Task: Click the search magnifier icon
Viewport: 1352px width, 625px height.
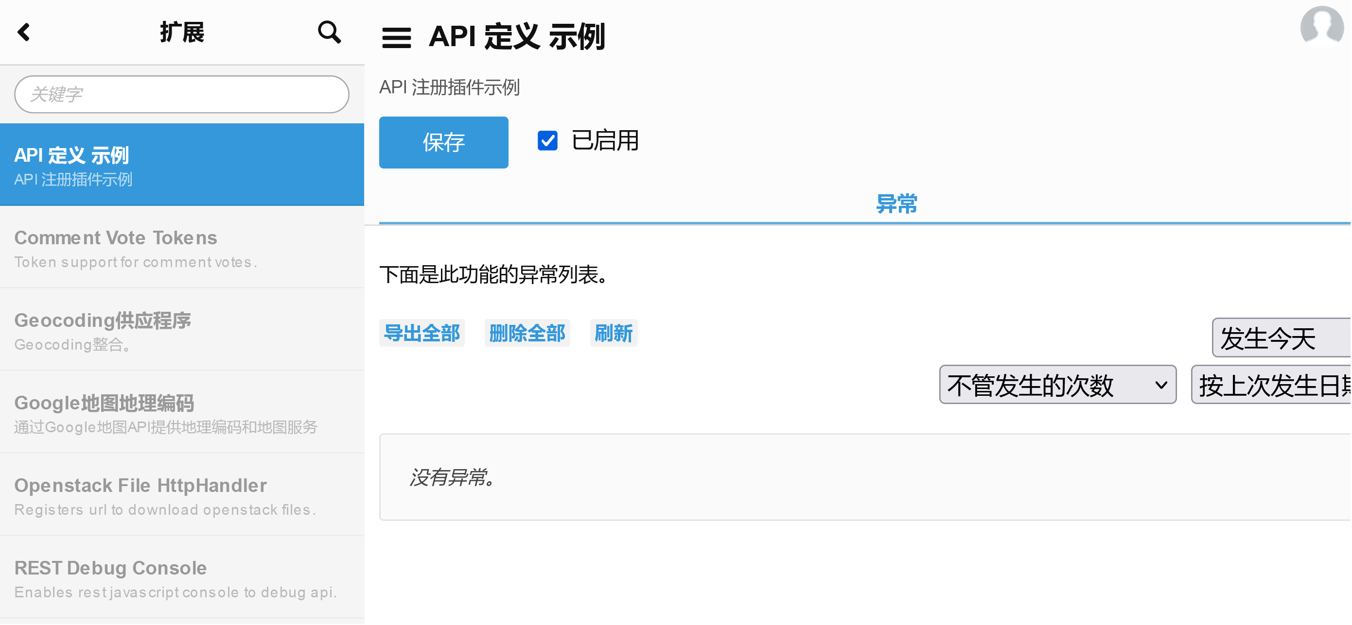Action: 329,33
